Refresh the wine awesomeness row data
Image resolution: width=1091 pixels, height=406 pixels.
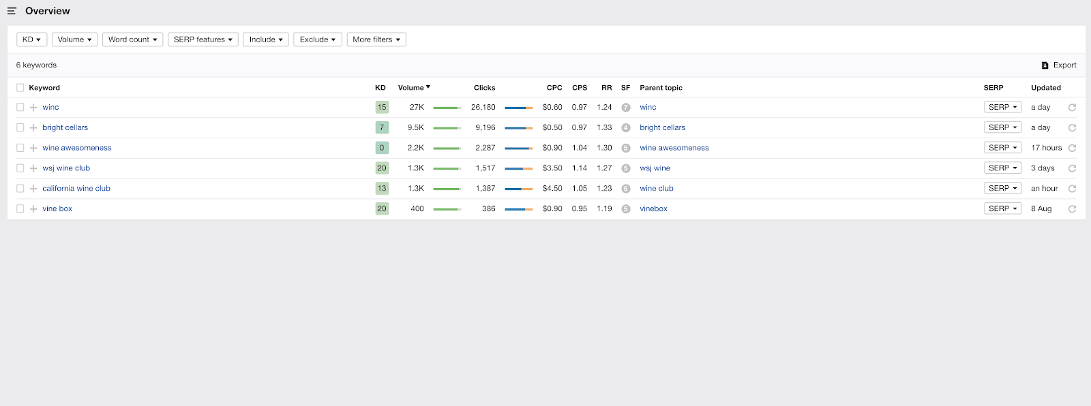tap(1072, 148)
